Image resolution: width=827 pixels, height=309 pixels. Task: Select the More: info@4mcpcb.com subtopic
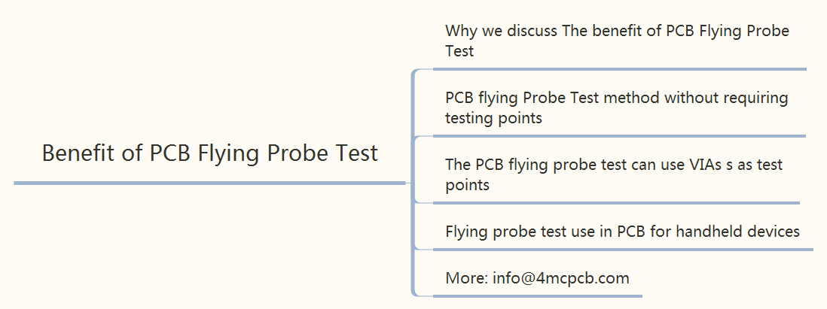538,277
